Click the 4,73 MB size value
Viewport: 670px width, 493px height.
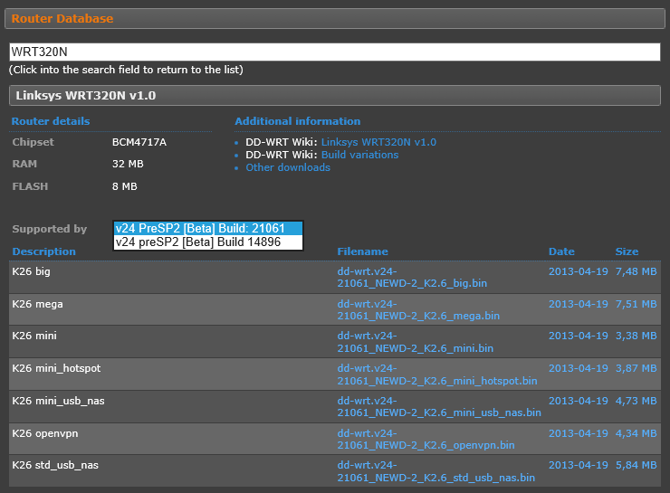coord(636,401)
